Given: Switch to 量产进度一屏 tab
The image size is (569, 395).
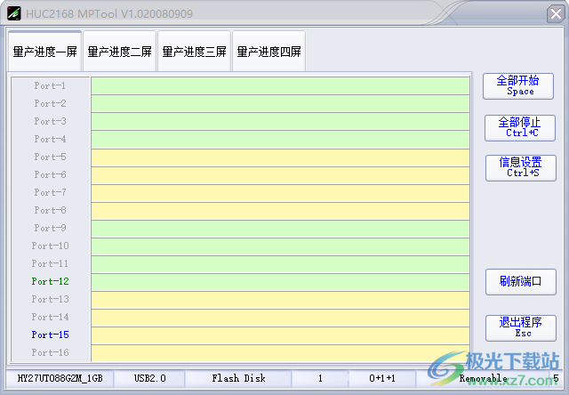Looking at the screenshot, I should pos(44,52).
